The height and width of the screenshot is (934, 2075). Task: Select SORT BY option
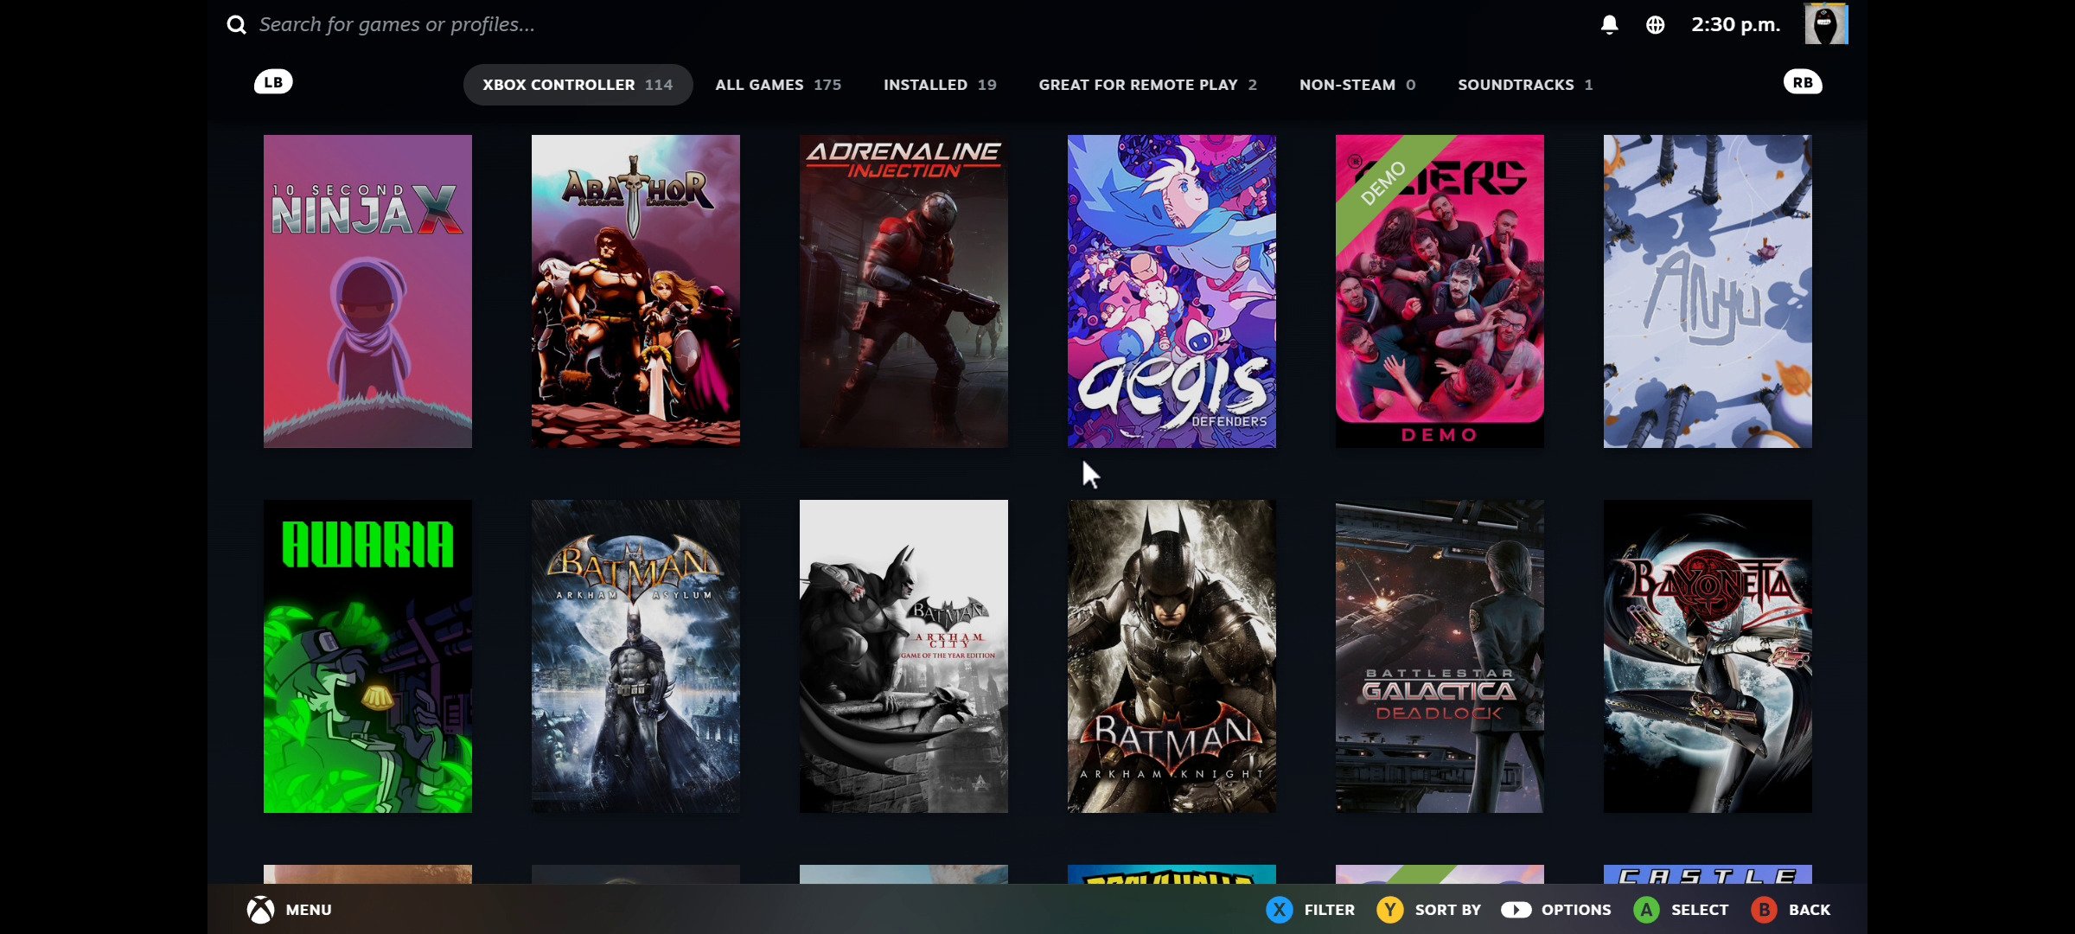[1447, 909]
